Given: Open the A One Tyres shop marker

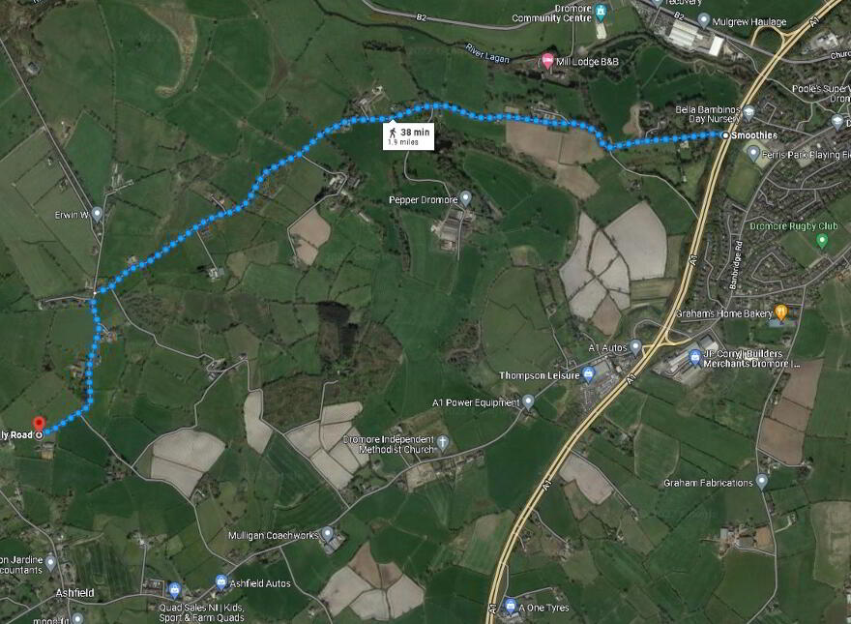Looking at the screenshot, I should (510, 606).
